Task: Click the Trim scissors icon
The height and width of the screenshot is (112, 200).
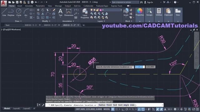Action: click(47, 10)
